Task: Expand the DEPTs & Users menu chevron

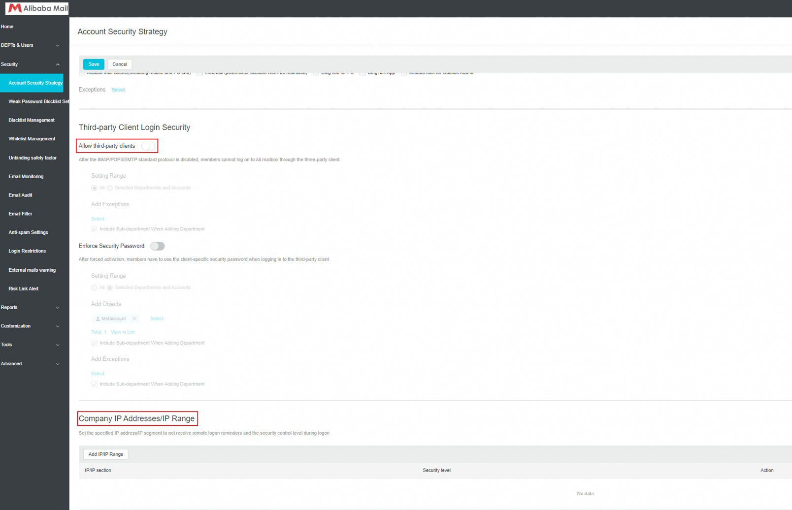Action: pos(58,45)
